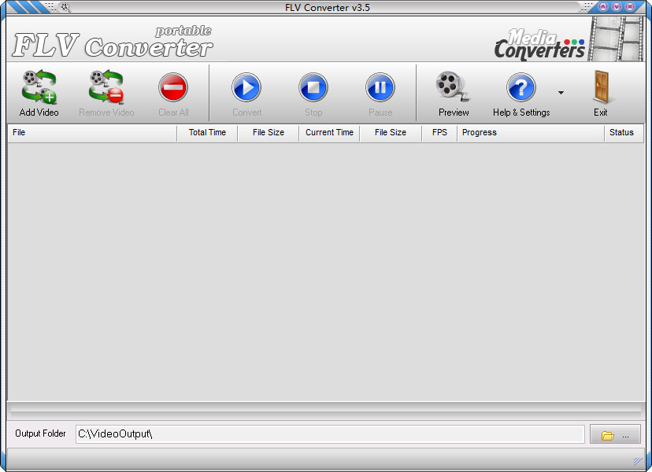652x472 pixels.
Task: Click the Exit door icon
Action: tap(601, 87)
